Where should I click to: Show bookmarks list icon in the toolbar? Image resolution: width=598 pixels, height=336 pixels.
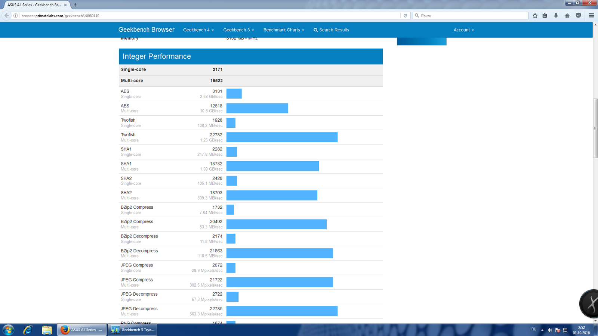coord(545,16)
